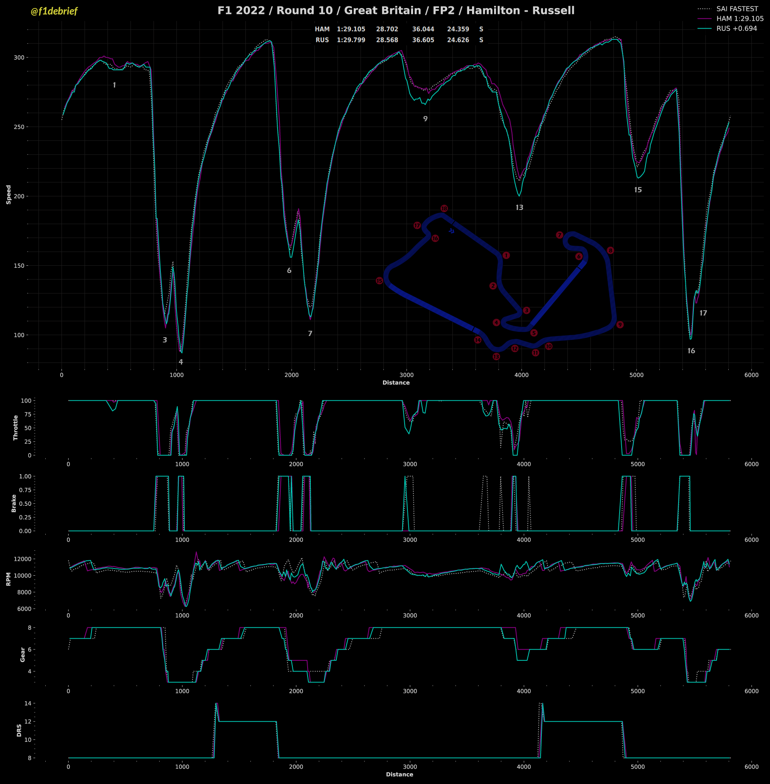Click the blue direction arrows on track map
Viewport: 770px width, 784px height.
point(452,231)
